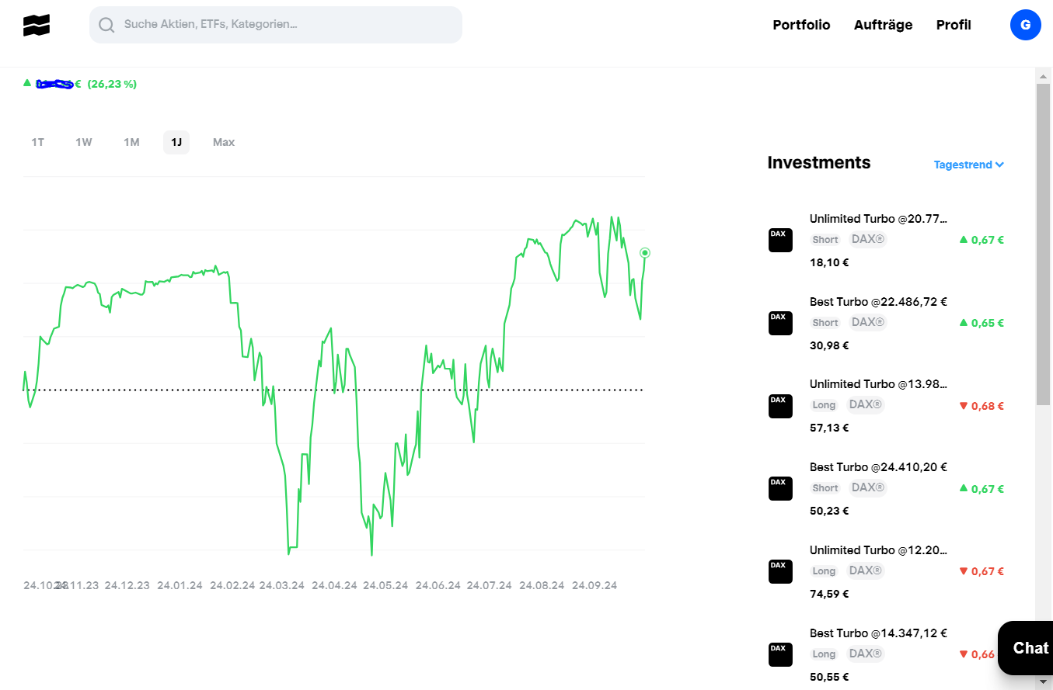Screen dimensions: 1053x690
Task: Click DAX icon of Unlimited Turbo @20.77 Short
Action: (780, 240)
